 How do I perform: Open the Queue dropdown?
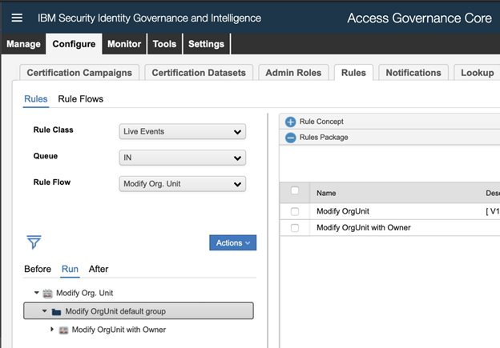pos(182,158)
